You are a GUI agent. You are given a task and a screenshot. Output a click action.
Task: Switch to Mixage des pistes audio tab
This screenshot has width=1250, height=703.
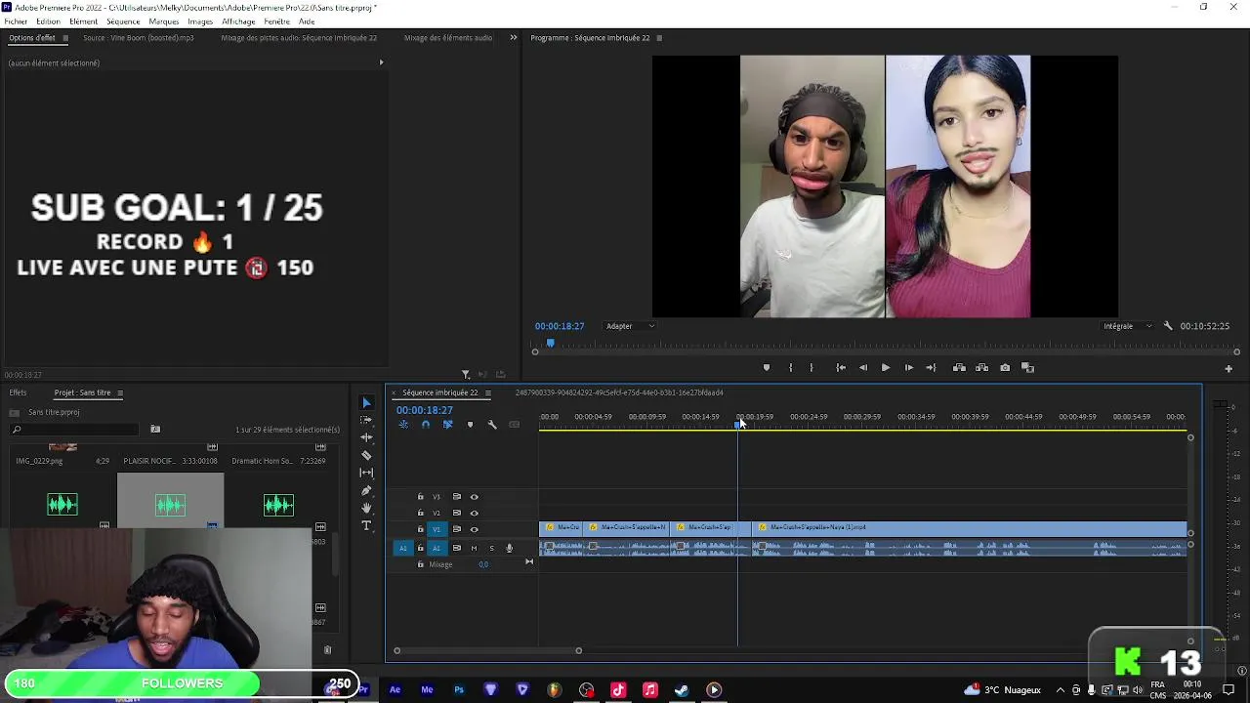(299, 38)
